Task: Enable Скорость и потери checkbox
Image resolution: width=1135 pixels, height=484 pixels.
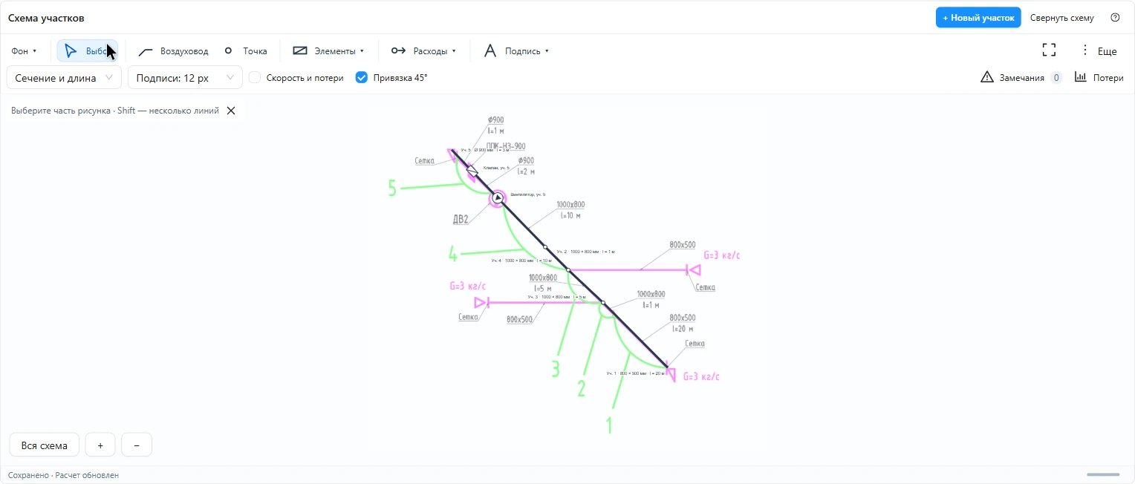Action: 254,77
